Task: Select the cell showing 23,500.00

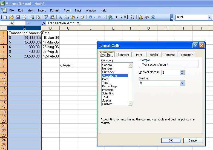Action: [x=24, y=56]
